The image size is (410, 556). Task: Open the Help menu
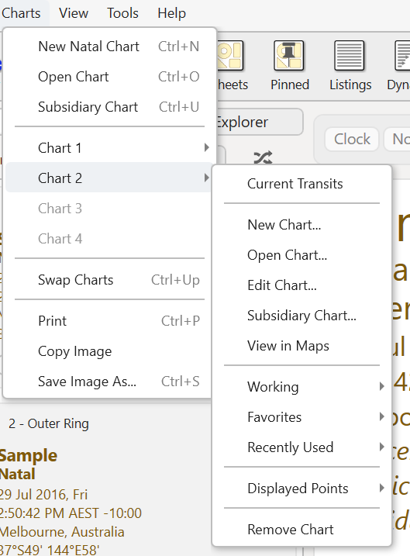pos(172,13)
